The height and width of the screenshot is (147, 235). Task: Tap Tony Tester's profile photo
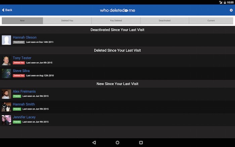[x=6, y=60]
